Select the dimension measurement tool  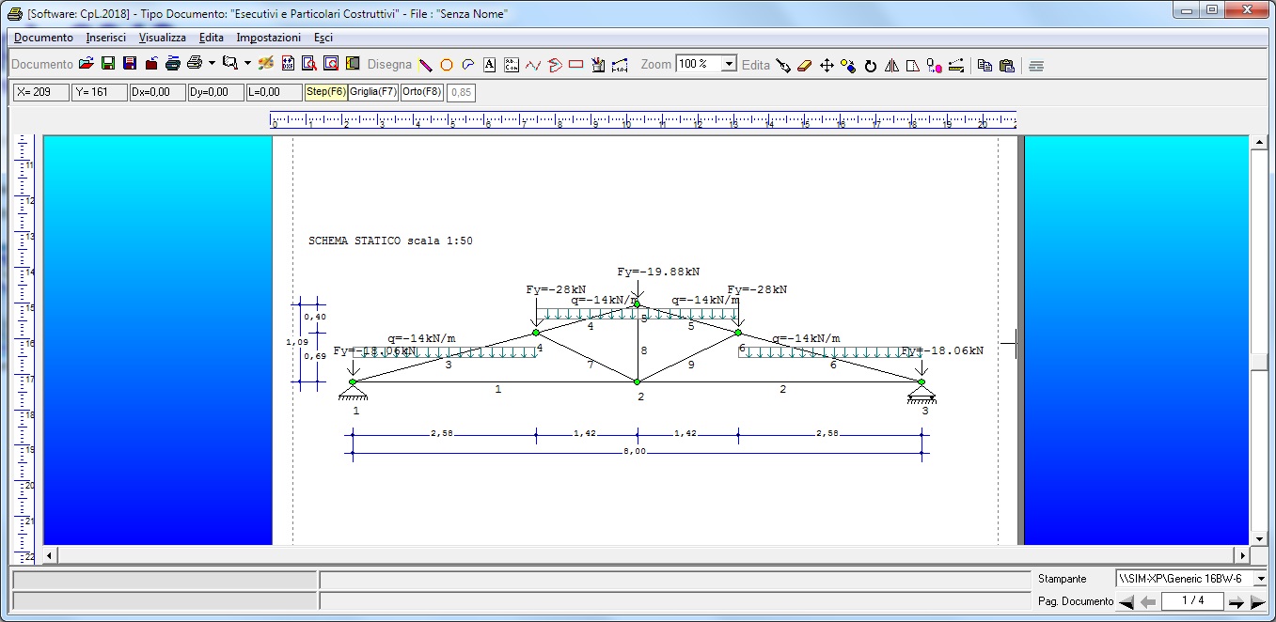tap(620, 65)
